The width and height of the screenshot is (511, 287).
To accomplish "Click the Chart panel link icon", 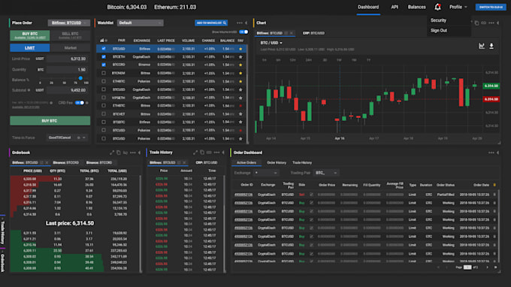I will click(484, 23).
